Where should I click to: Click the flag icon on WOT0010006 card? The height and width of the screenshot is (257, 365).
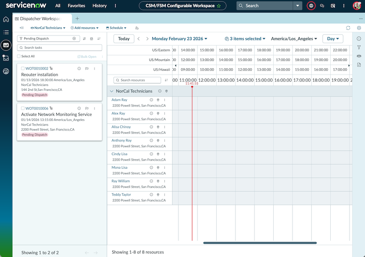click(87, 108)
